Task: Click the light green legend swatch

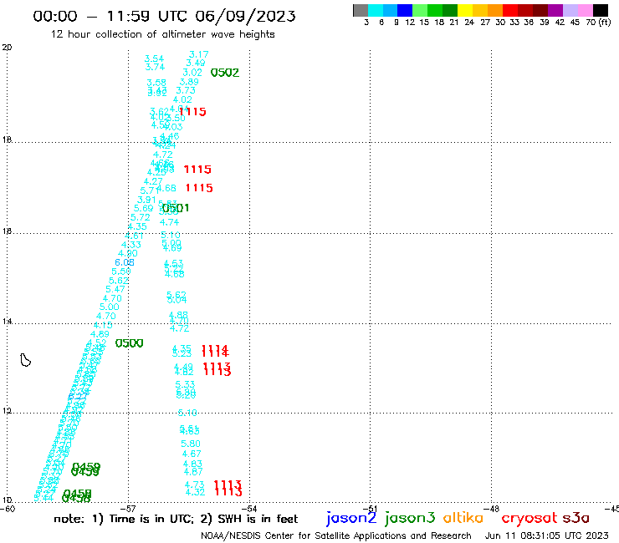Action: click(x=420, y=10)
